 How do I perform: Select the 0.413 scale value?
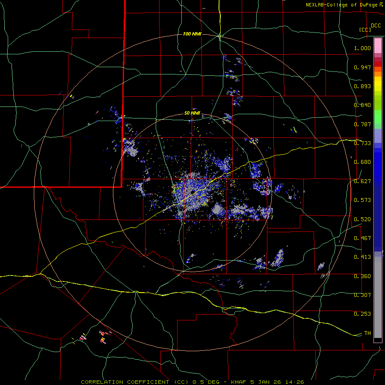362,257
